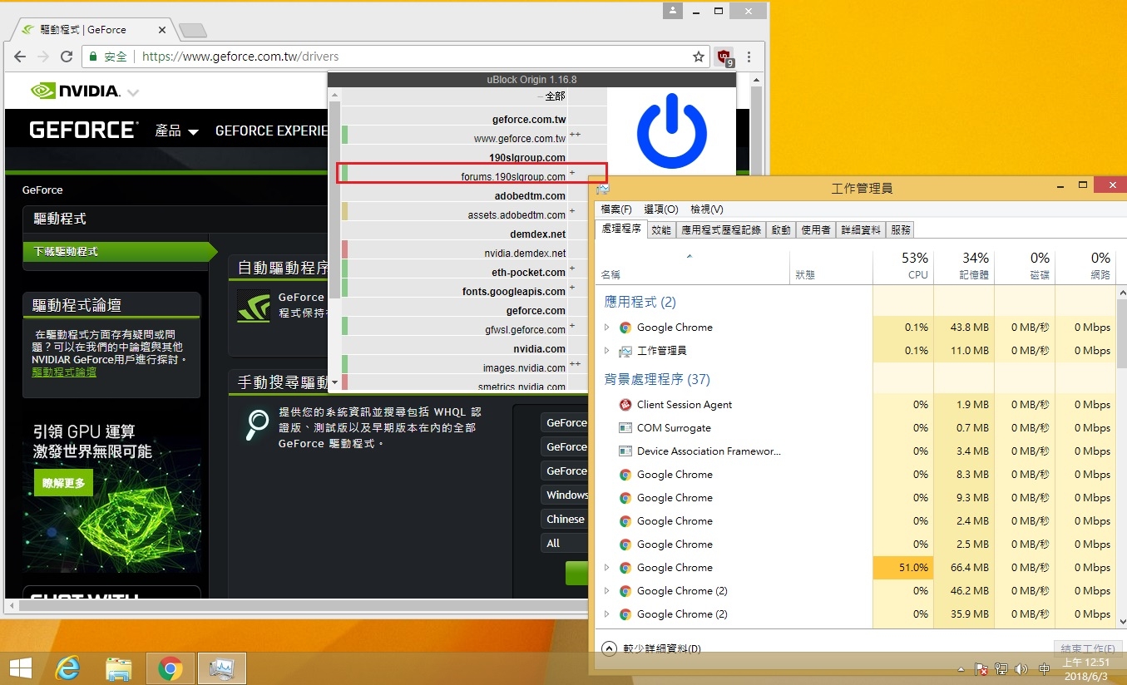
Task: Open the Chinese language dropdown
Action: [x=565, y=520]
